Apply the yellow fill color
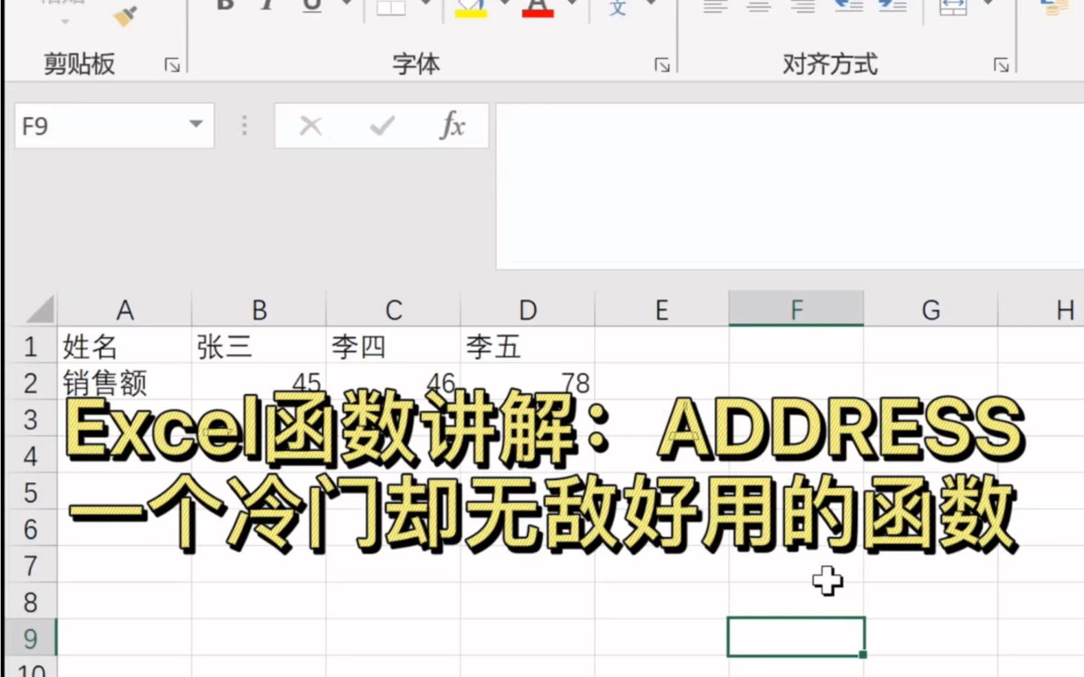Viewport: 1084px width, 677px height. point(471,8)
